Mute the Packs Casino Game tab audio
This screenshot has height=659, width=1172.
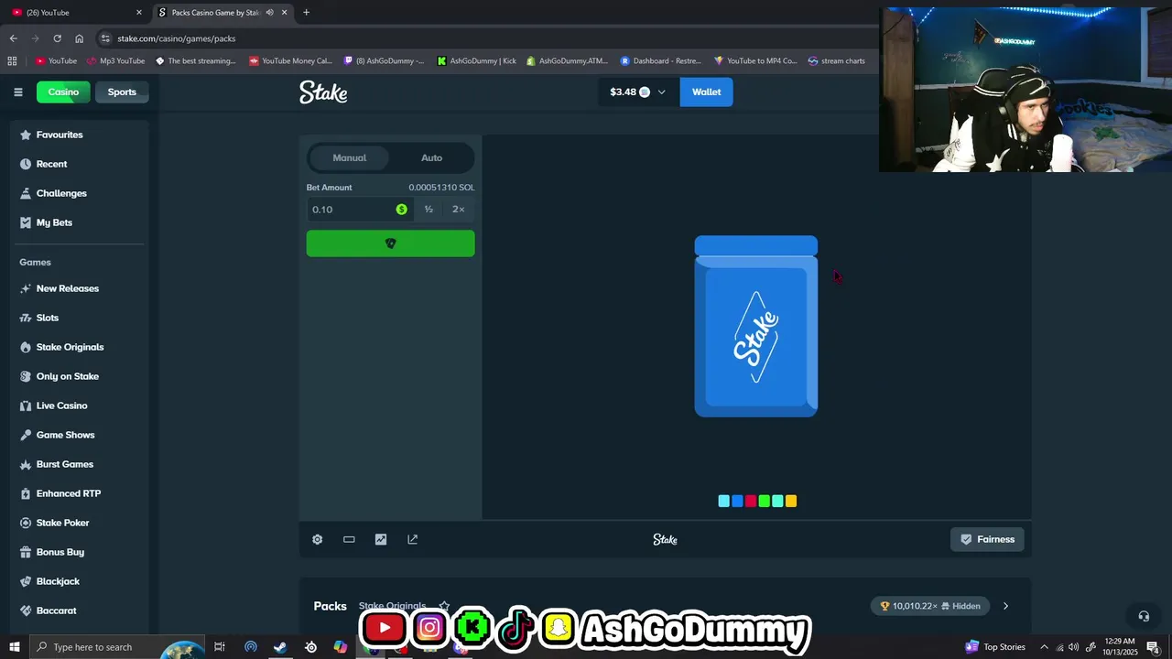click(x=269, y=12)
